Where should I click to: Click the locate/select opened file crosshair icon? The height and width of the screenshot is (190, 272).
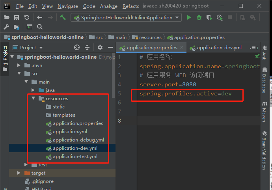77,47
